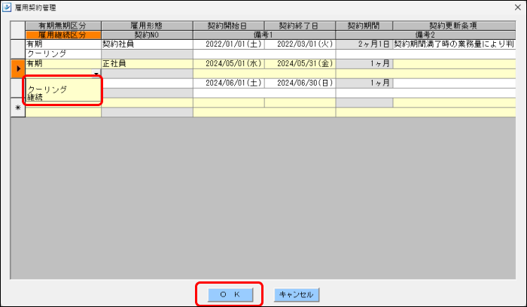Viewport: 527px width, 307px height.
Task: Select 有期 in the 正社員 row
Action: click(x=63, y=63)
